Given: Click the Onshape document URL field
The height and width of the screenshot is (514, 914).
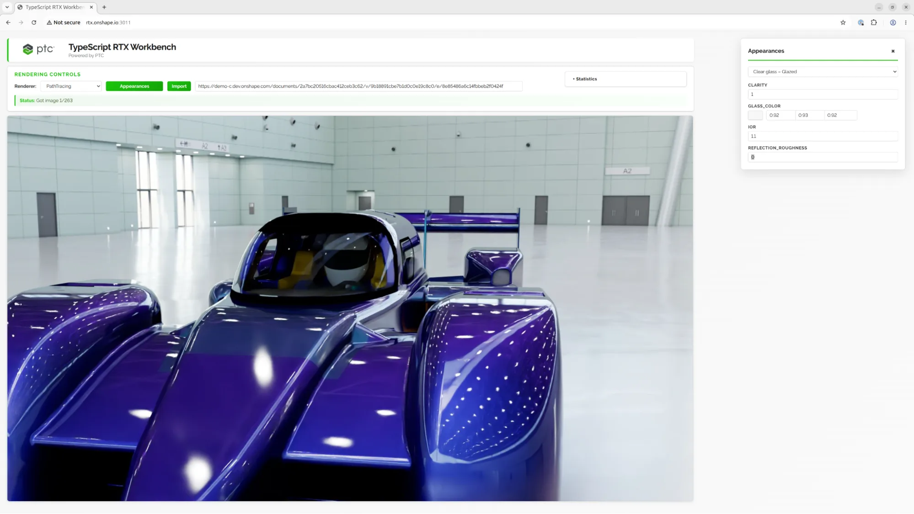Looking at the screenshot, I should coord(359,86).
